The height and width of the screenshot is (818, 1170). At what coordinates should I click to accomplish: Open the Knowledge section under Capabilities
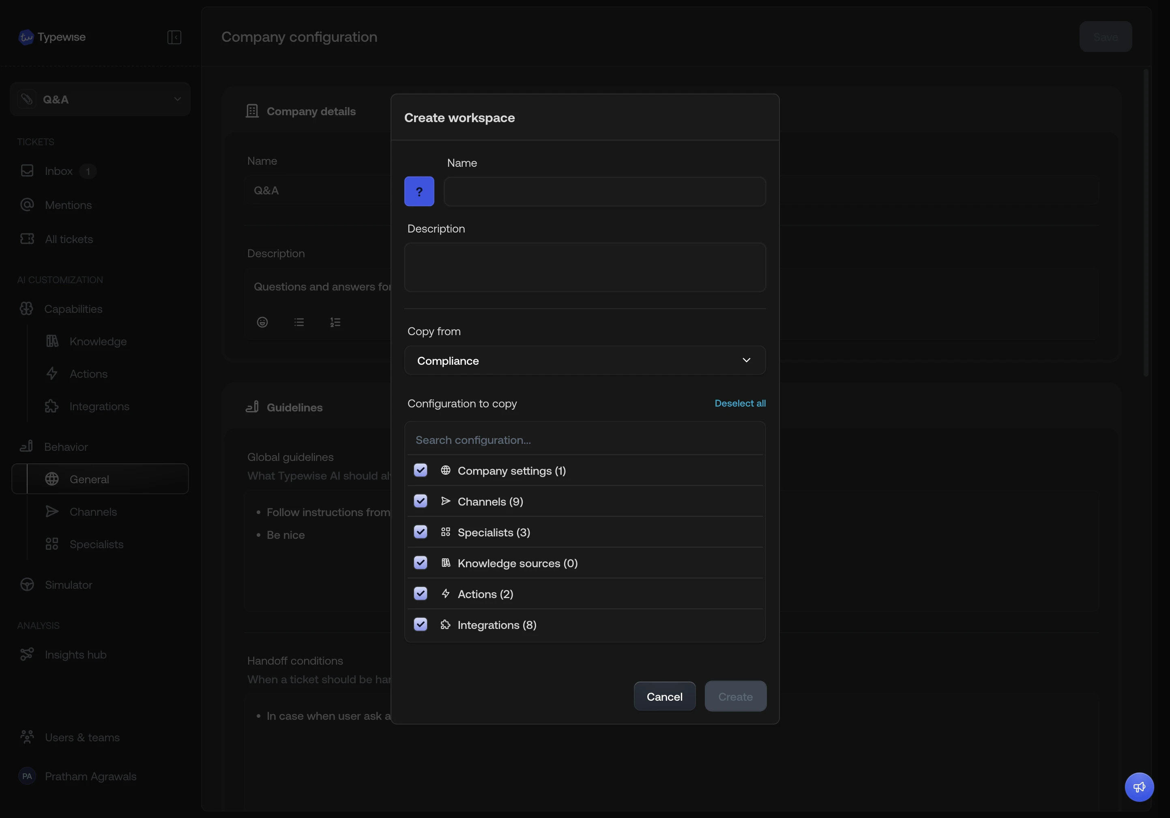click(x=98, y=341)
